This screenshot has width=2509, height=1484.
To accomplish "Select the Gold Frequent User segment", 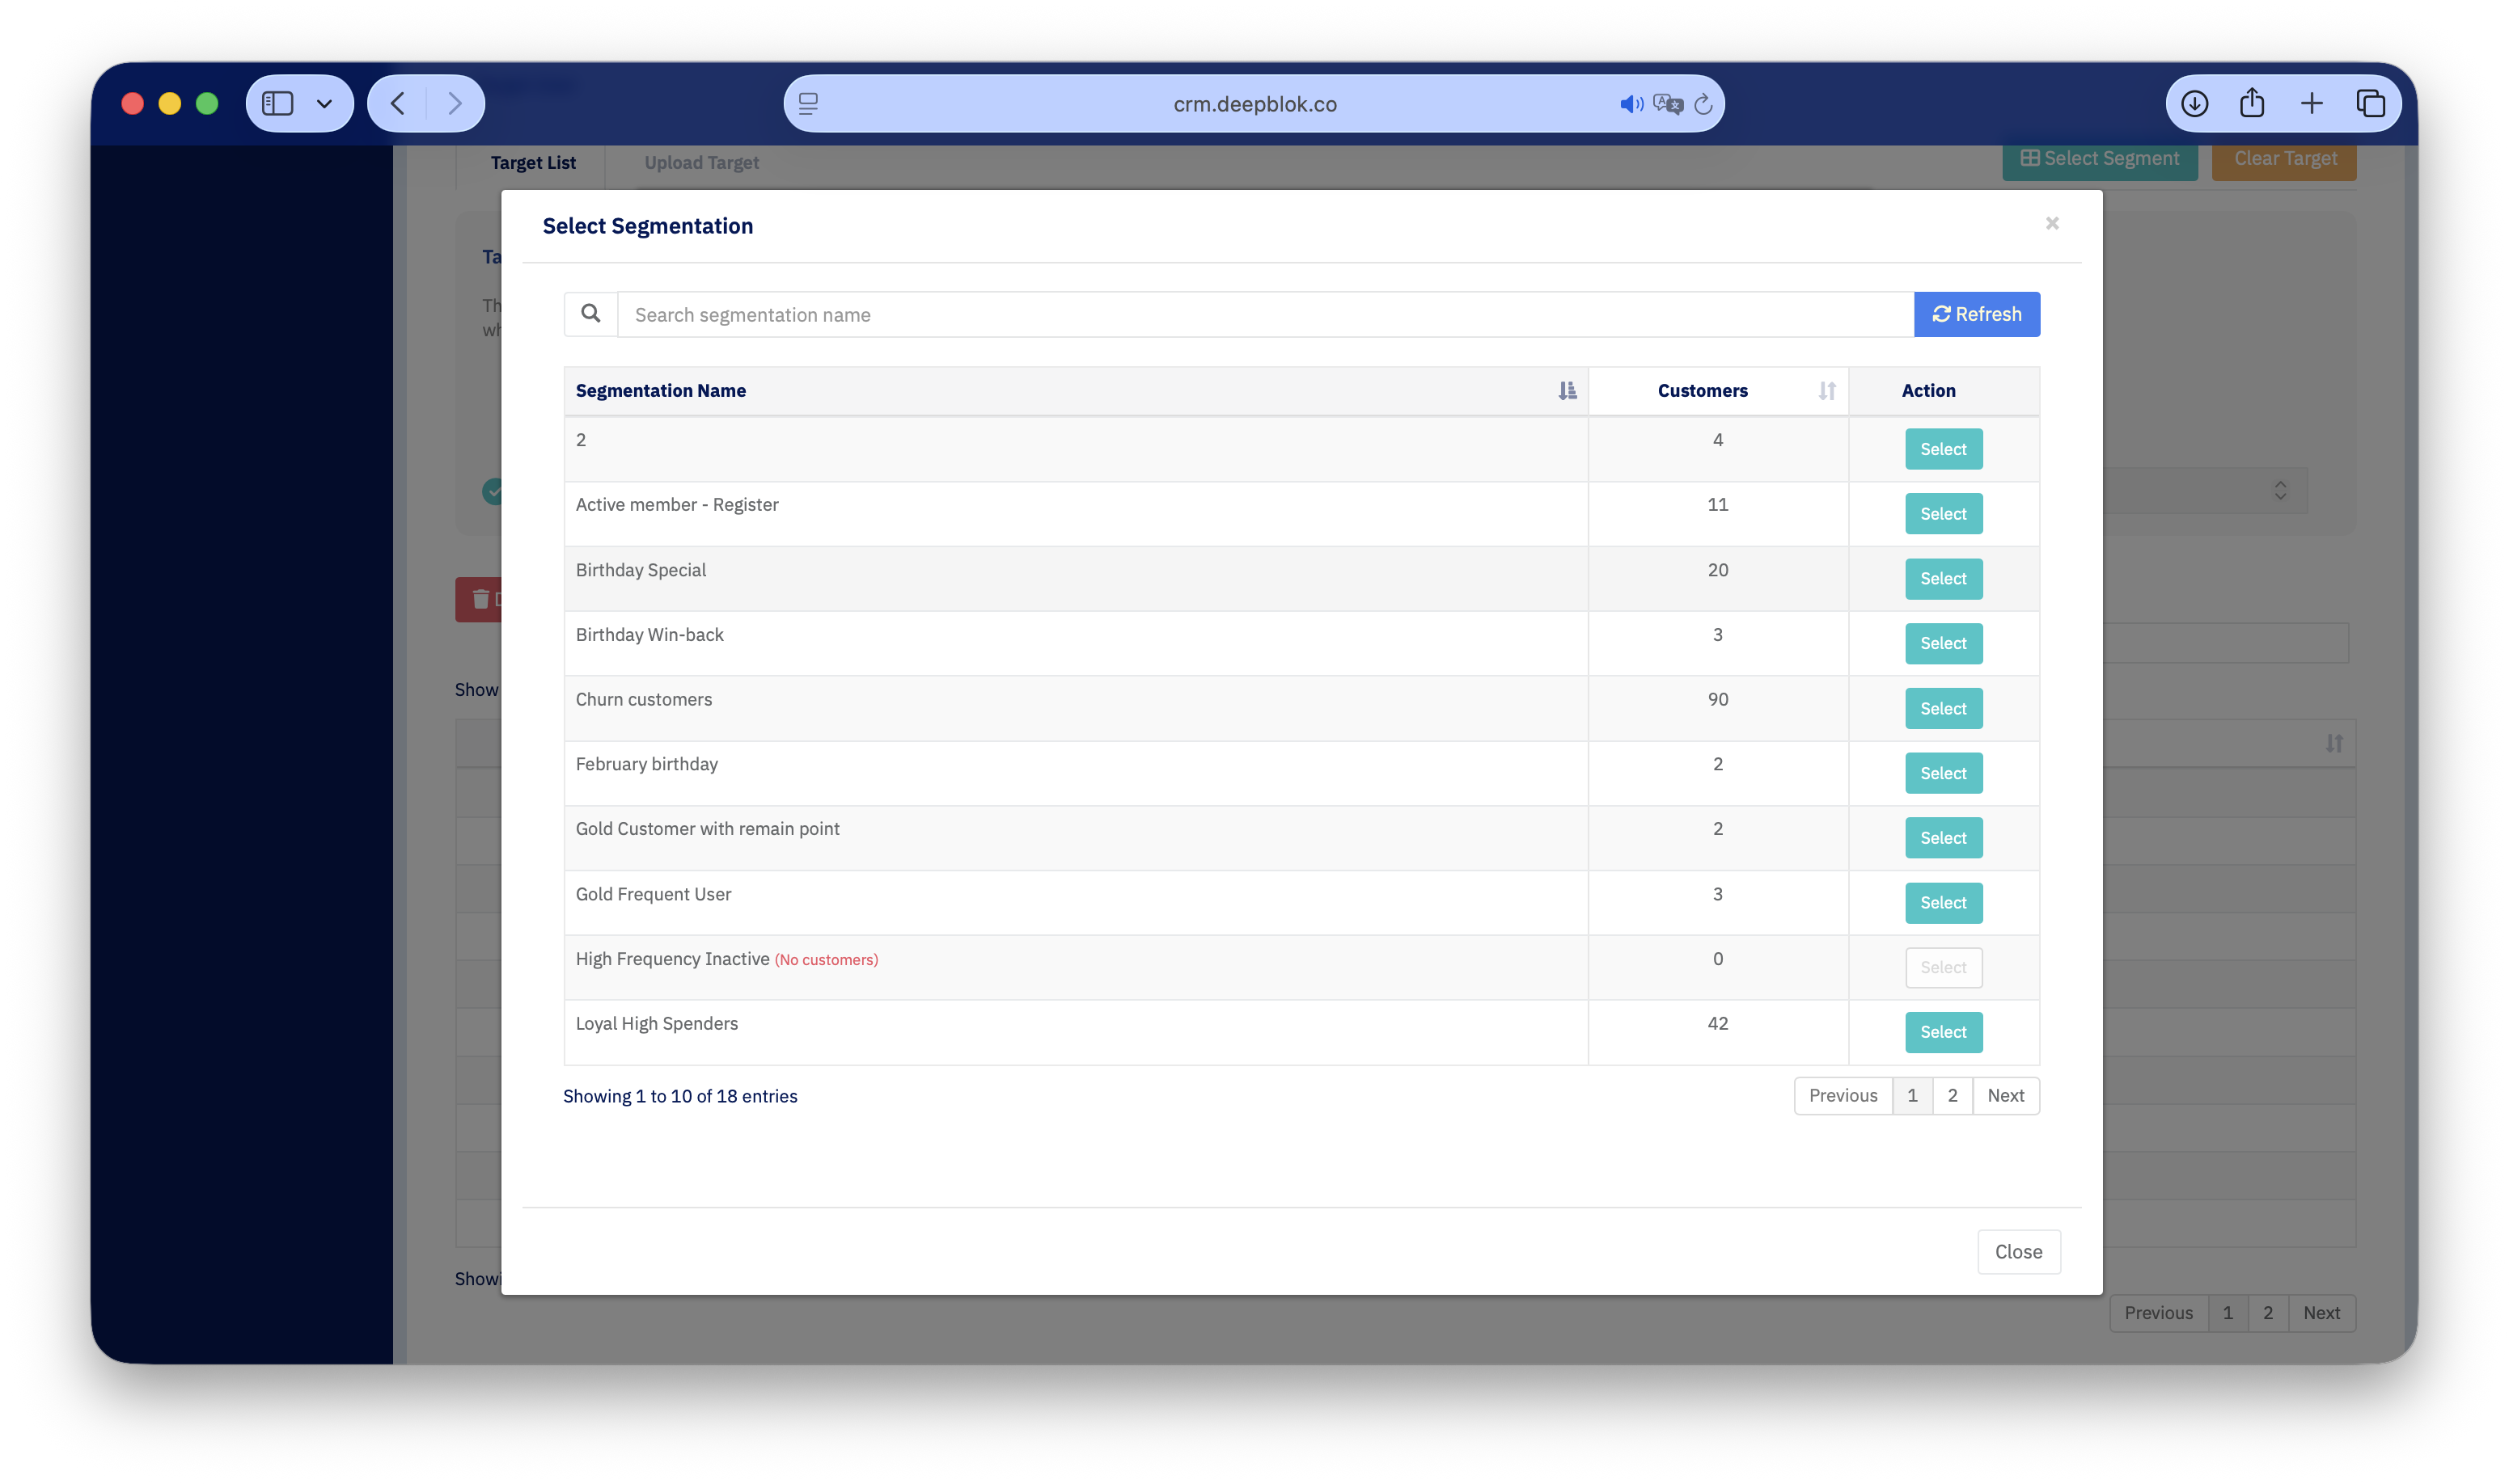I will [x=1943, y=903].
